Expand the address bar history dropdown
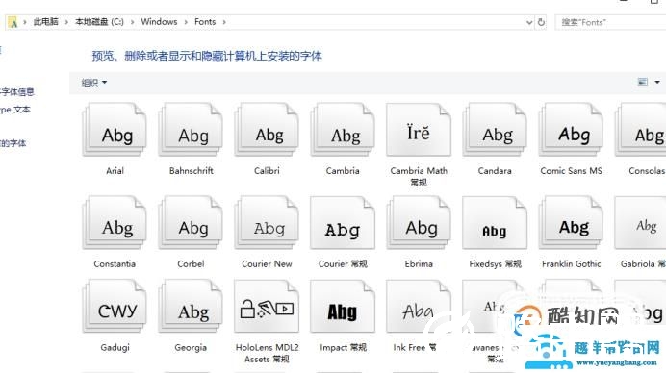Image resolution: width=666 pixels, height=373 pixels. [x=529, y=22]
